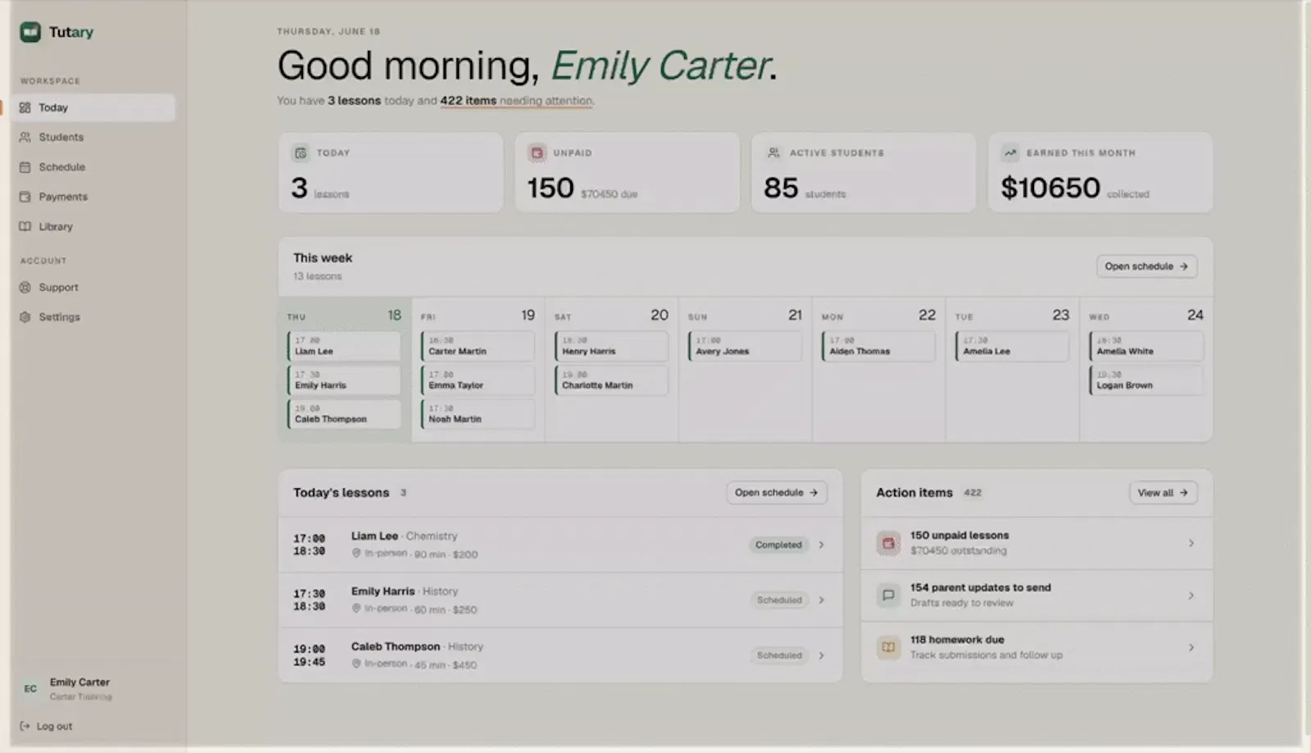This screenshot has width=1311, height=753.
Task: Expand the Caleb Thompson lesson row chevron
Action: tap(822, 655)
